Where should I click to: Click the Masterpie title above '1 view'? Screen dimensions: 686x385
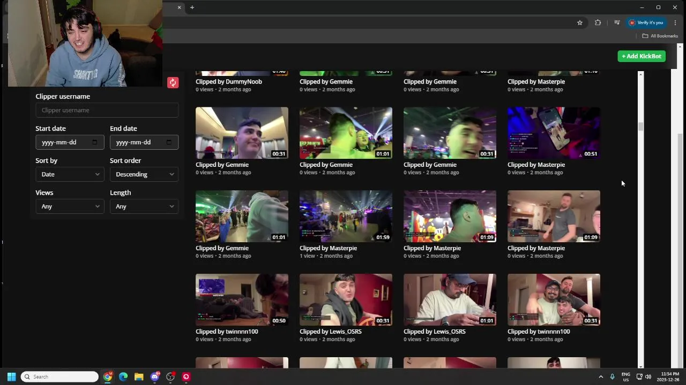328,248
